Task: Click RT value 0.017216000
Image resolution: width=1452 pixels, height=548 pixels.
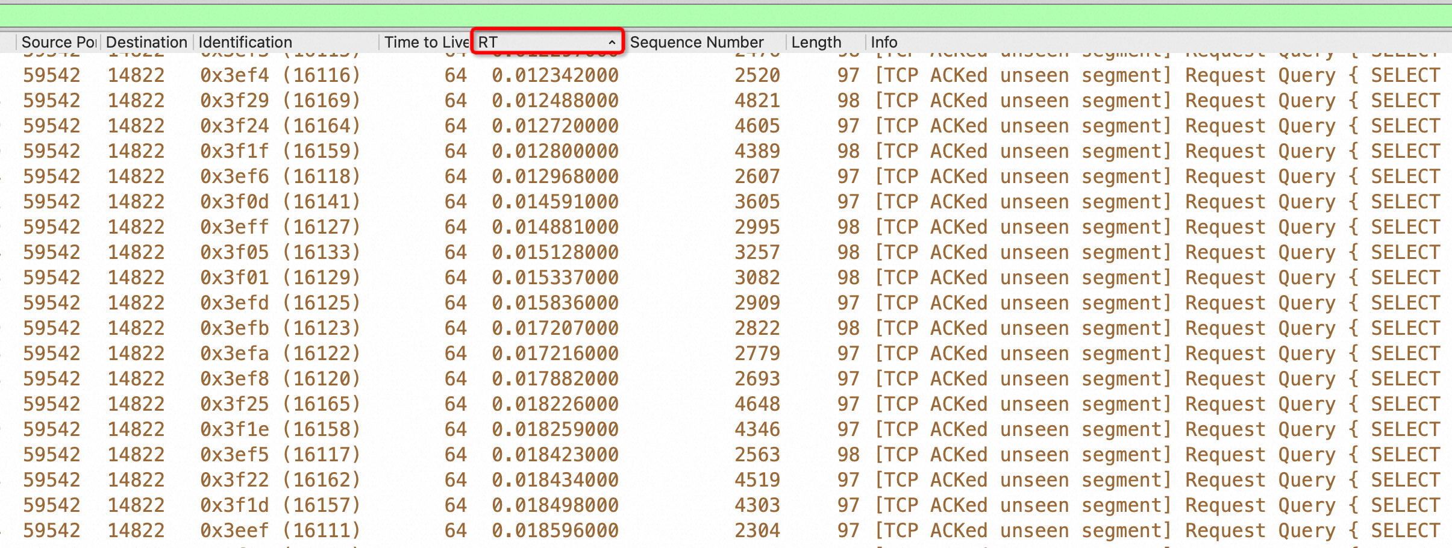Action: click(x=555, y=353)
